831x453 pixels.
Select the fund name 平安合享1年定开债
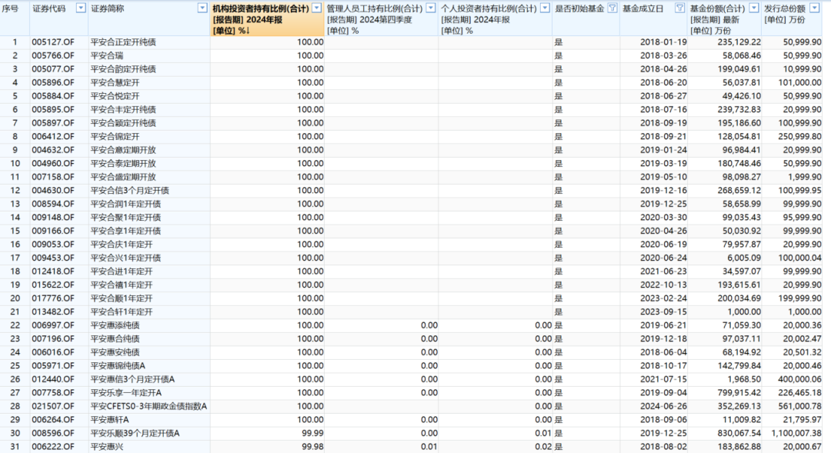pos(125,231)
